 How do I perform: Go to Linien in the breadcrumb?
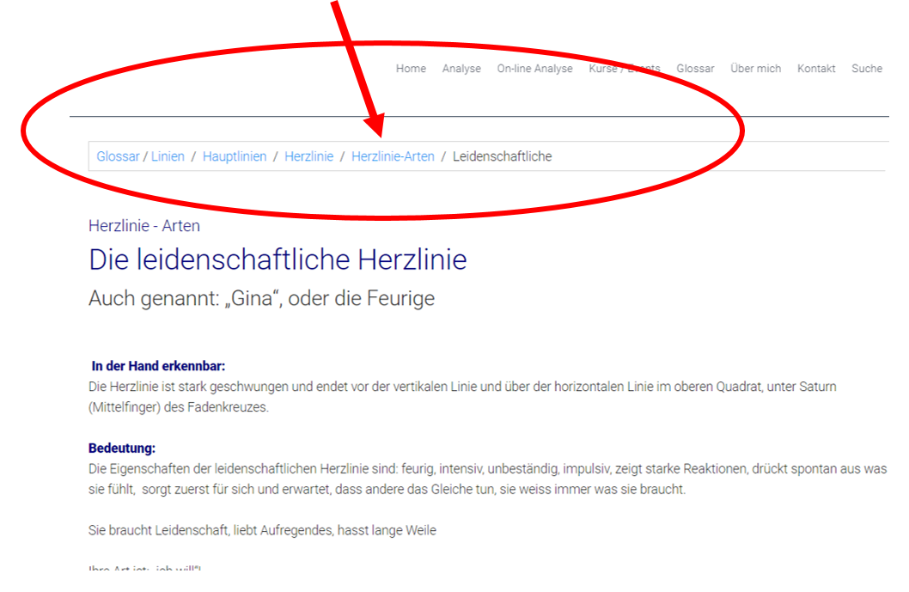[168, 156]
